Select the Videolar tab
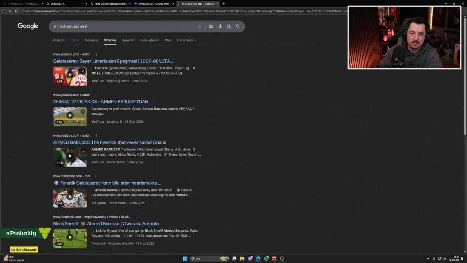The width and height of the screenshot is (467, 263). click(110, 40)
